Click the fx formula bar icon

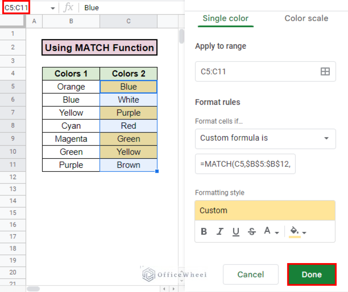click(x=68, y=8)
